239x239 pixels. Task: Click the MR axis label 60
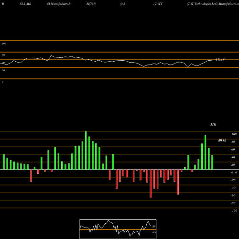[233, 150]
